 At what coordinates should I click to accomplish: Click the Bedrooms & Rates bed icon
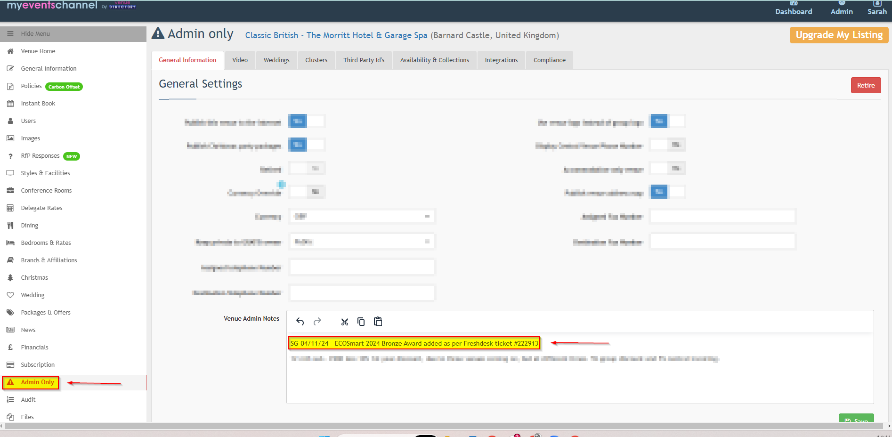click(x=10, y=243)
